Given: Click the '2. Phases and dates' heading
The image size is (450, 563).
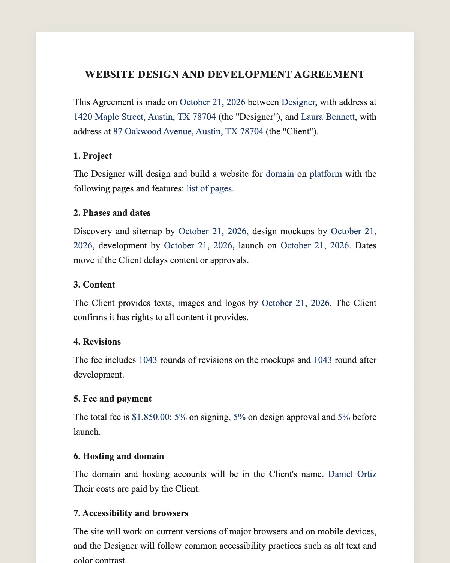Looking at the screenshot, I should tap(112, 213).
